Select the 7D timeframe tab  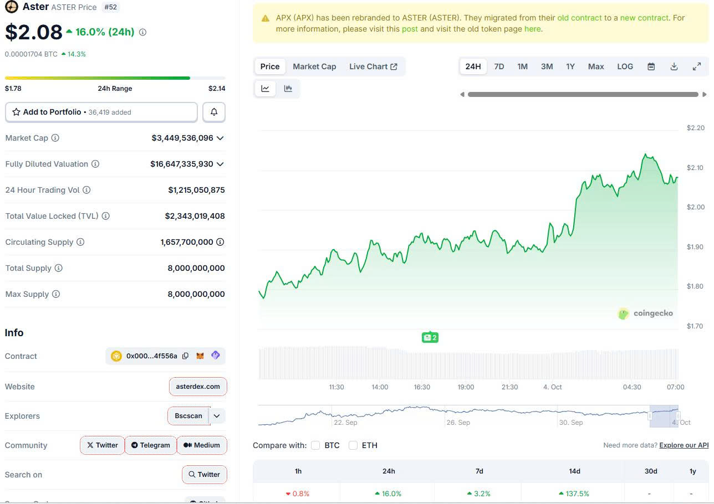point(498,66)
